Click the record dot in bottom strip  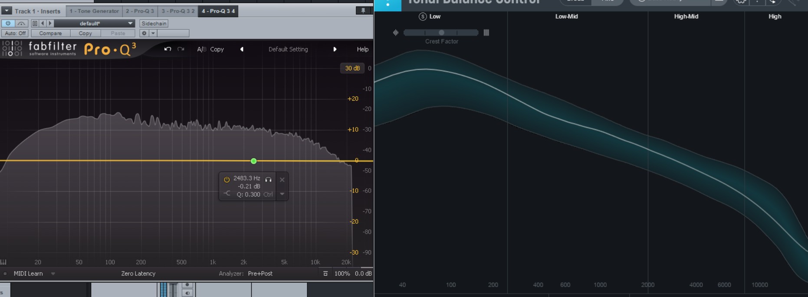coord(187,285)
